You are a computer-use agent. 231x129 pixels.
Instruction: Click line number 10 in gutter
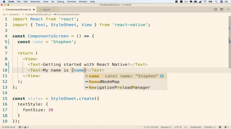[5, 70]
